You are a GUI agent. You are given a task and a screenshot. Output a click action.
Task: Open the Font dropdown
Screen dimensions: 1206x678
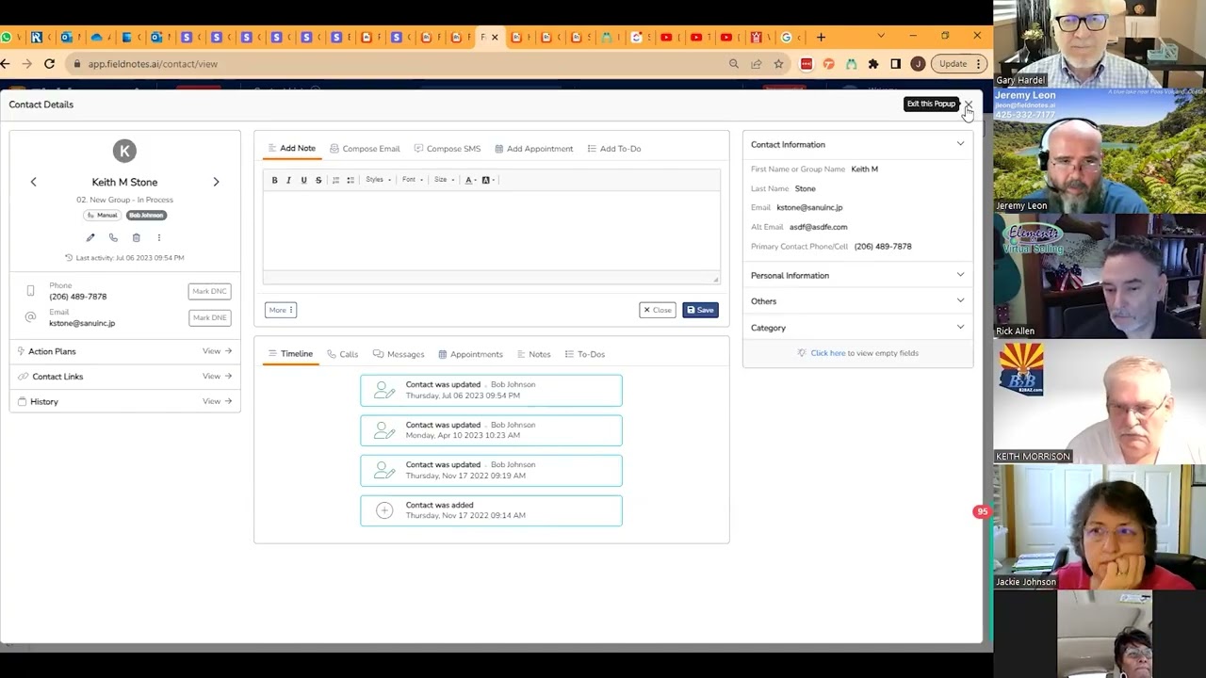412,180
